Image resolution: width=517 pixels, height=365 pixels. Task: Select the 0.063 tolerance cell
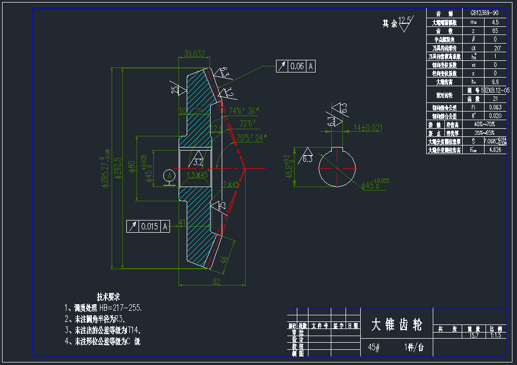[x=495, y=107]
